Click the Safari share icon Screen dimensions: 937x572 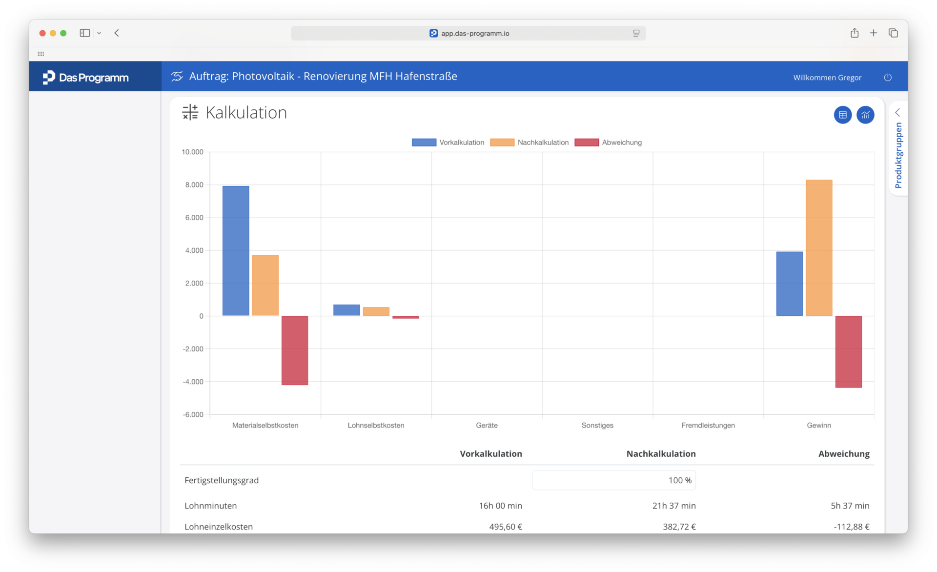[854, 33]
